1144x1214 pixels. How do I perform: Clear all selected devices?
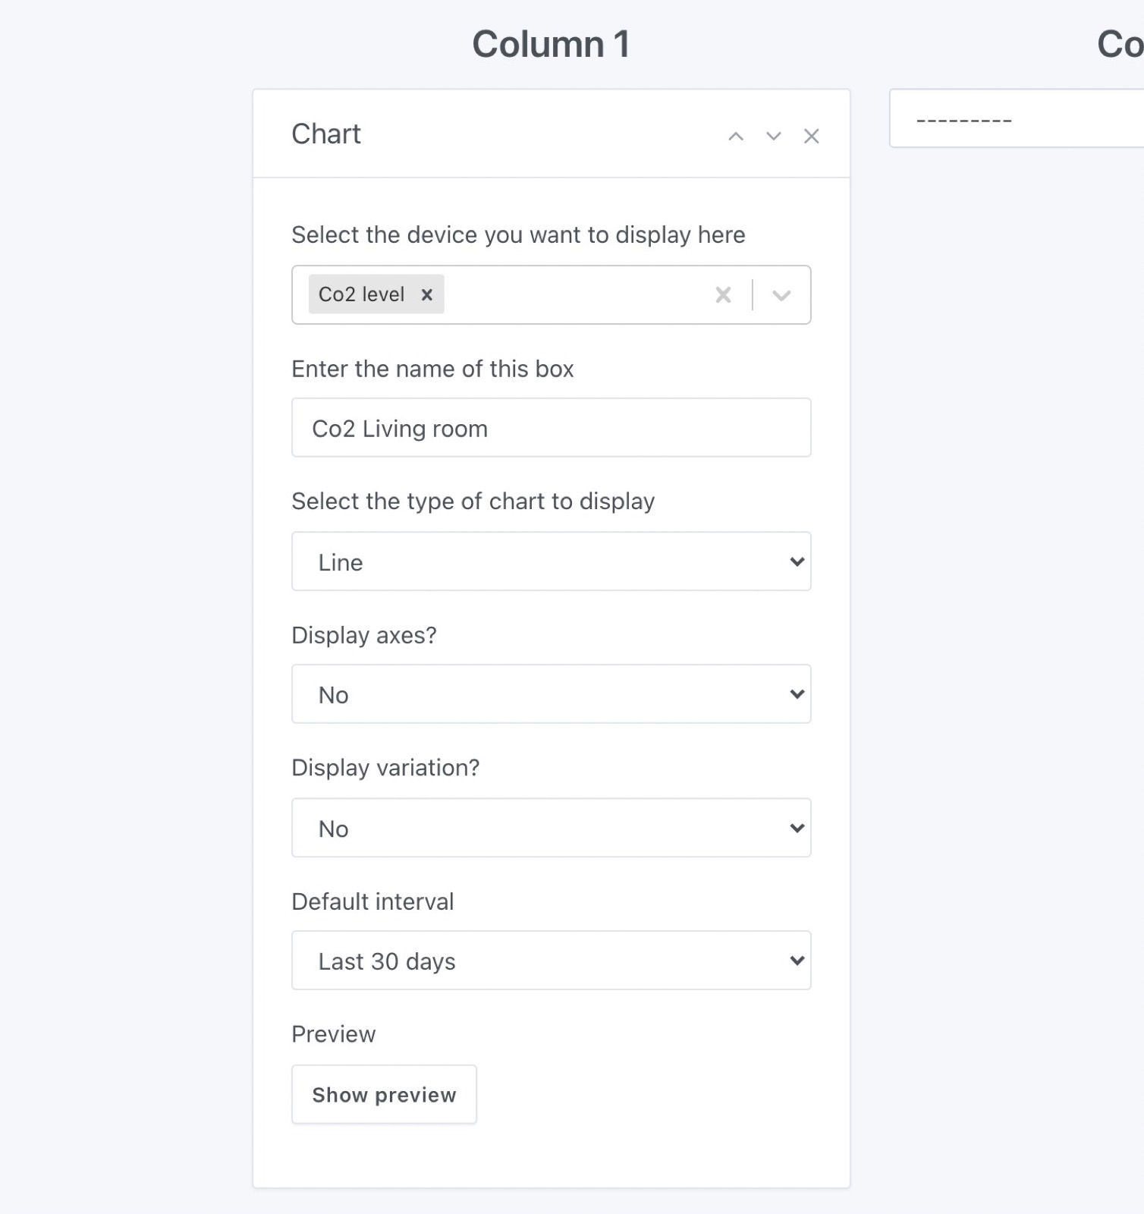(x=723, y=295)
